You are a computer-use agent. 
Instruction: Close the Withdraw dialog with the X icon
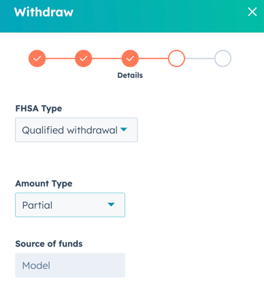pyautogui.click(x=252, y=12)
